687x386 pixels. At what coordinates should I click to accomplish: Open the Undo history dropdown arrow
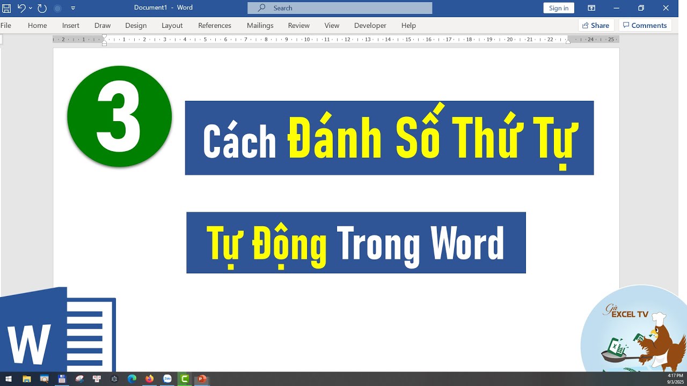[x=30, y=8]
